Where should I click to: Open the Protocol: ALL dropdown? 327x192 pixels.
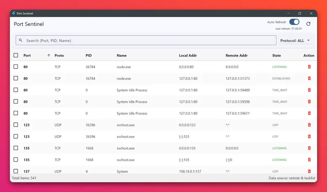coord(295,40)
